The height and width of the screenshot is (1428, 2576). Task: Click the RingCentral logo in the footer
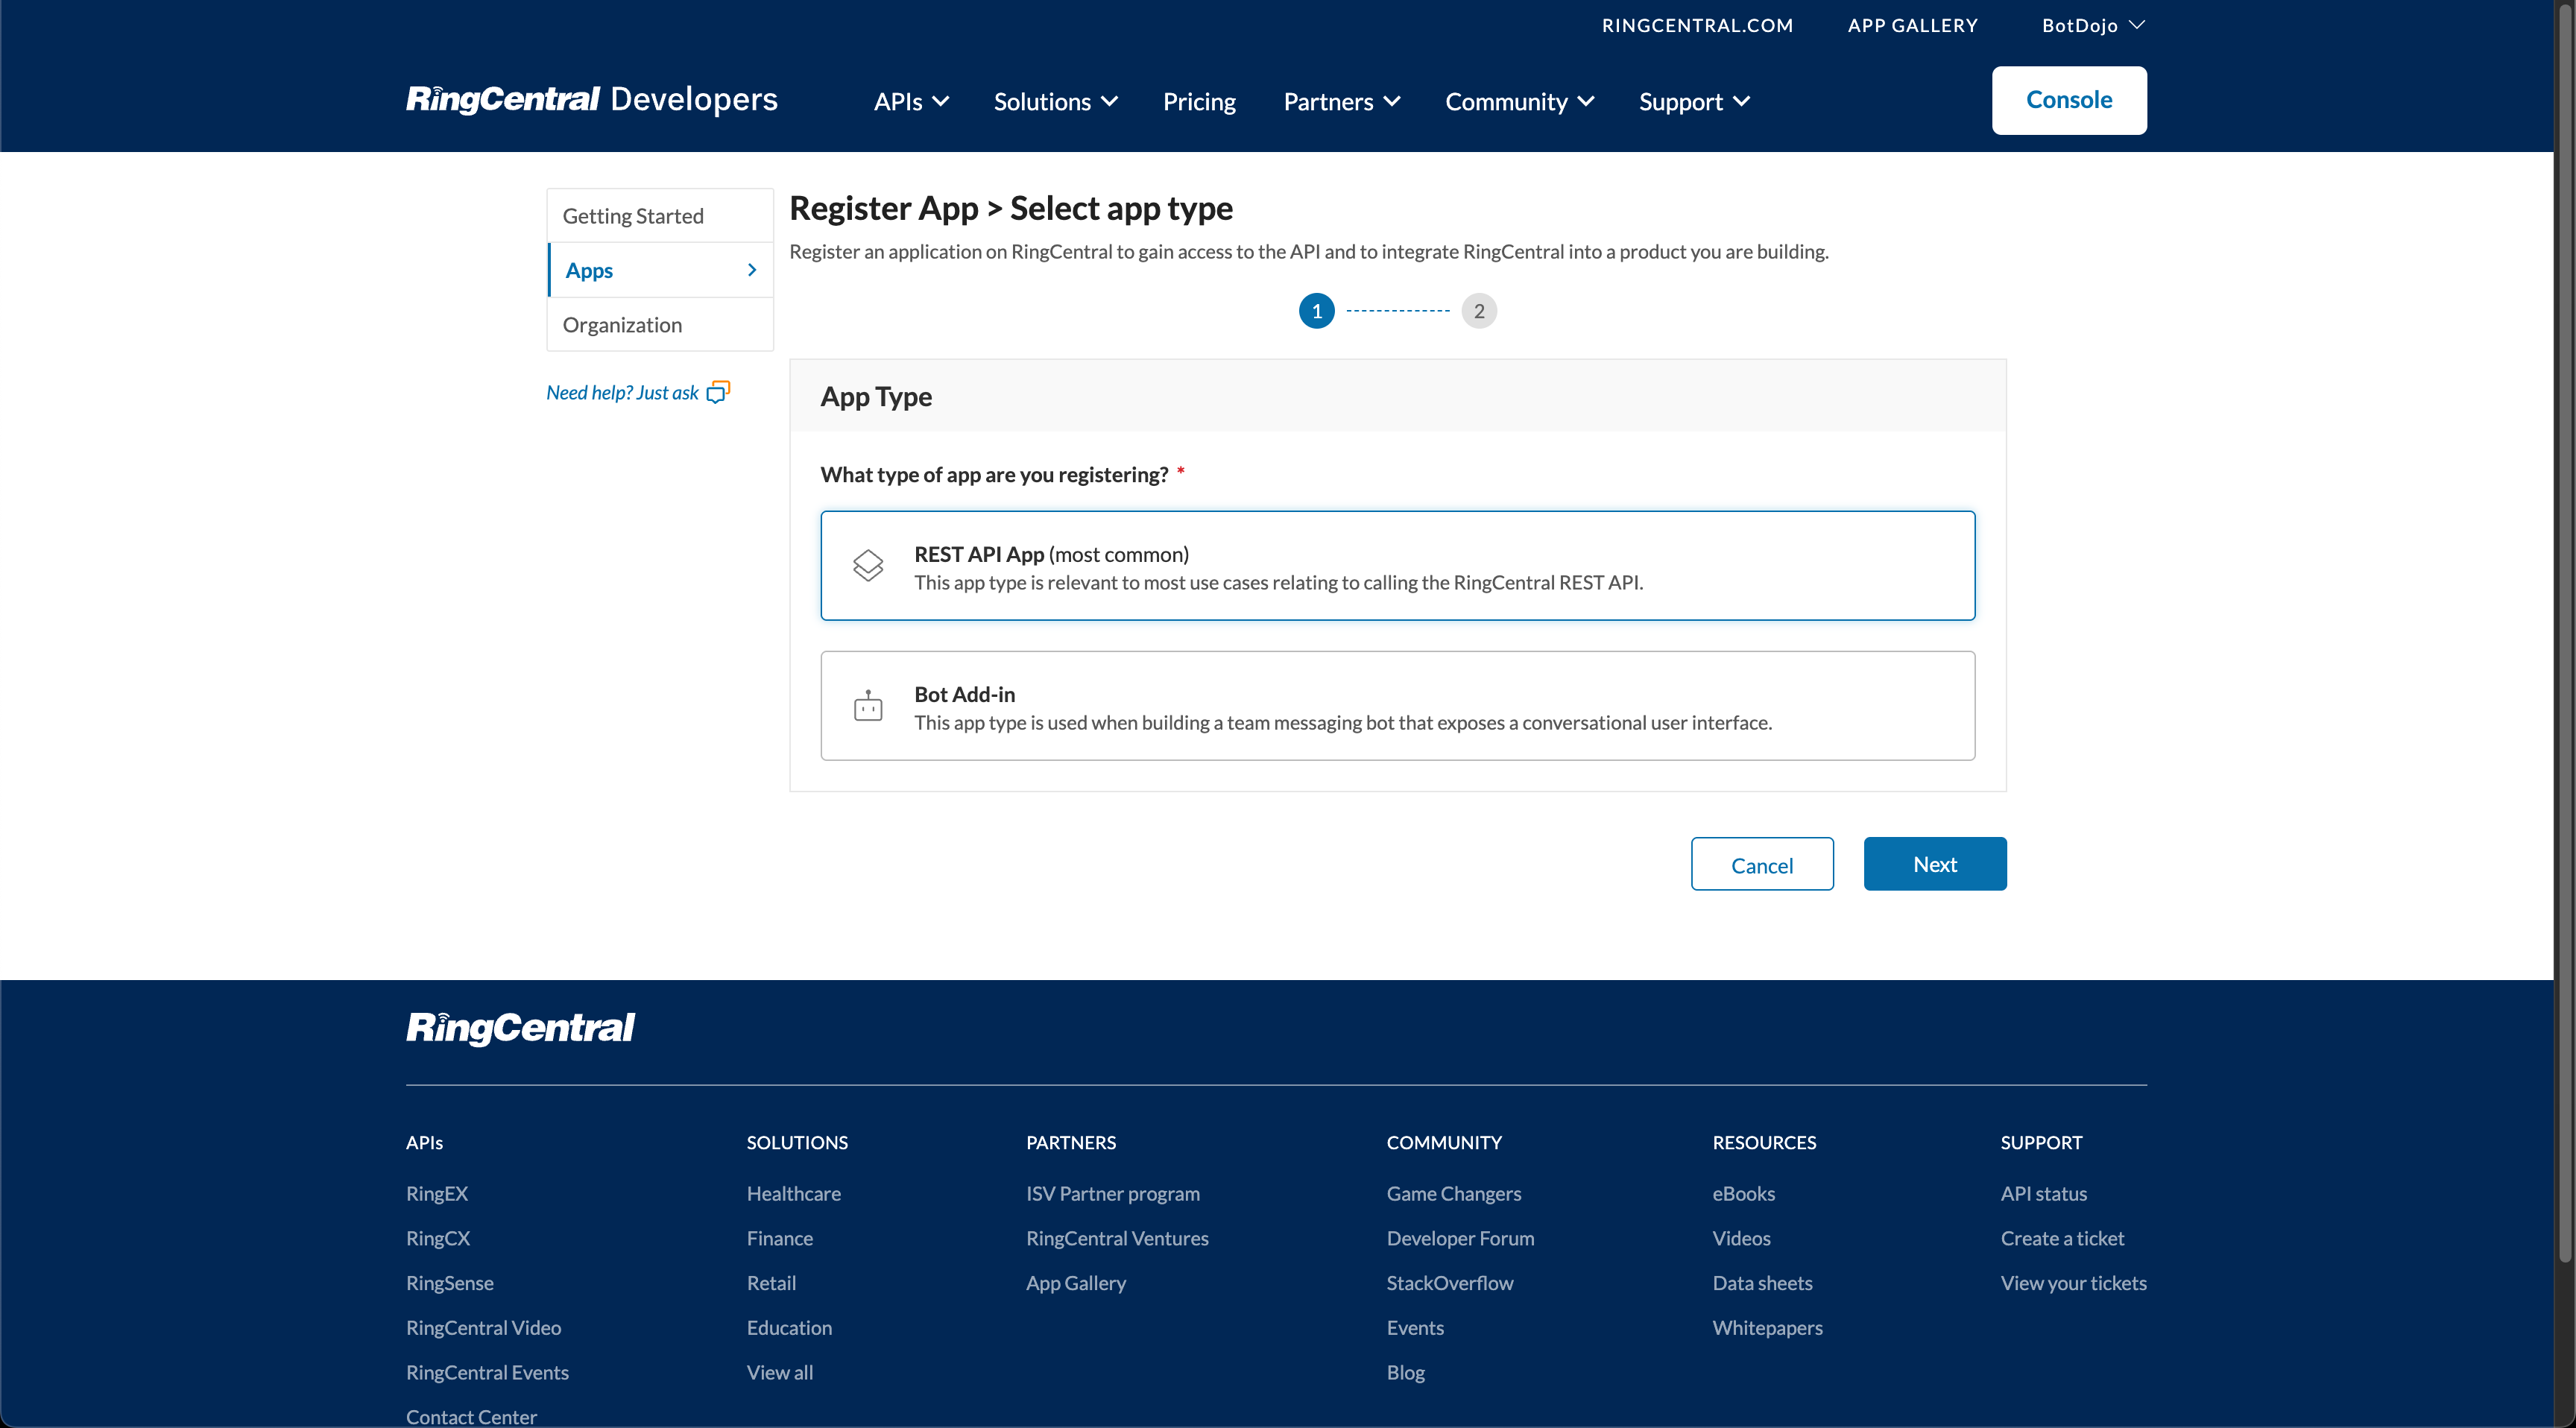(520, 1028)
